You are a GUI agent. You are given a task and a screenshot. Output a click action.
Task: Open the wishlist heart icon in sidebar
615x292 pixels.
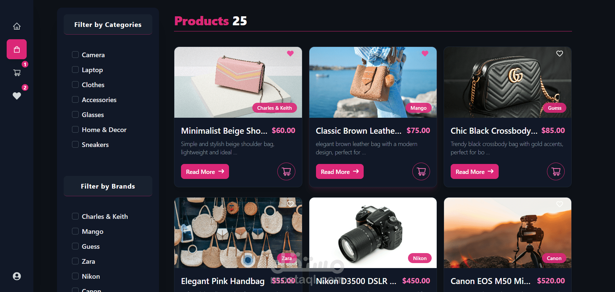click(17, 96)
